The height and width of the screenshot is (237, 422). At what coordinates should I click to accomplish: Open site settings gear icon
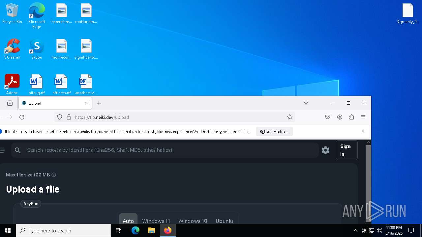[x=325, y=150]
